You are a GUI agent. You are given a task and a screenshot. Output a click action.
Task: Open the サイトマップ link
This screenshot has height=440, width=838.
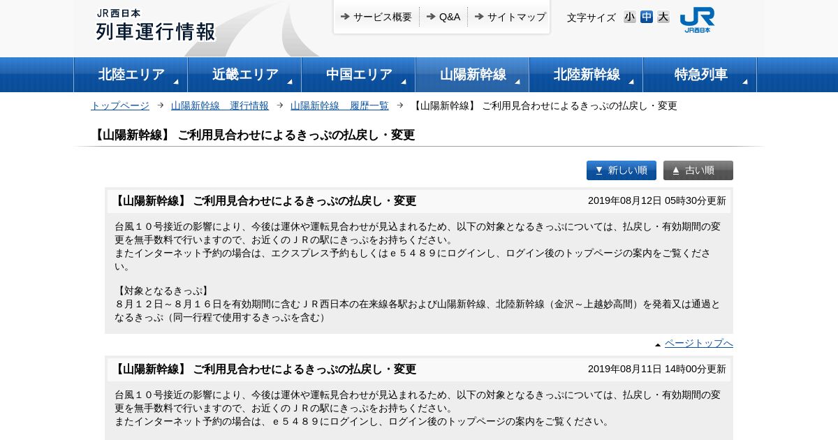point(510,17)
